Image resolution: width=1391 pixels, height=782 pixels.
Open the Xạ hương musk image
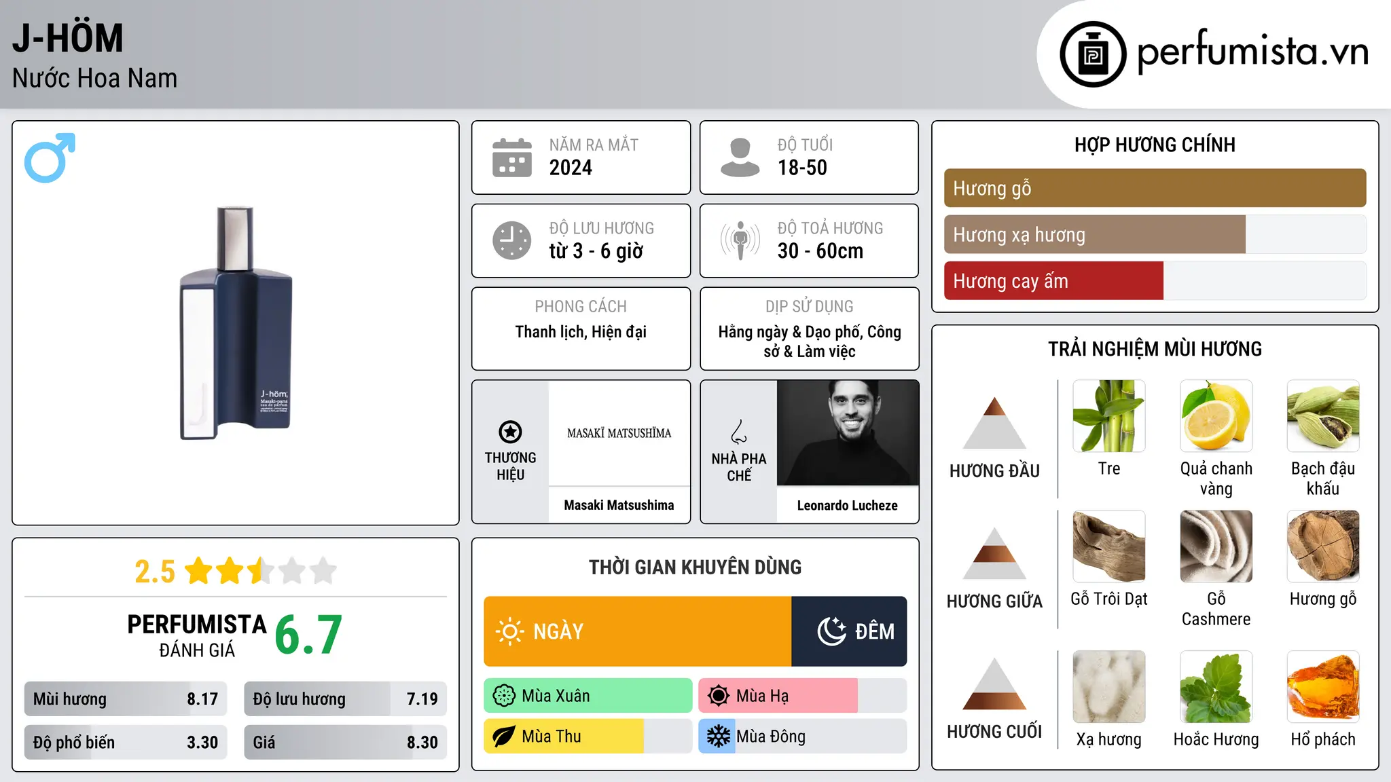[1109, 687]
